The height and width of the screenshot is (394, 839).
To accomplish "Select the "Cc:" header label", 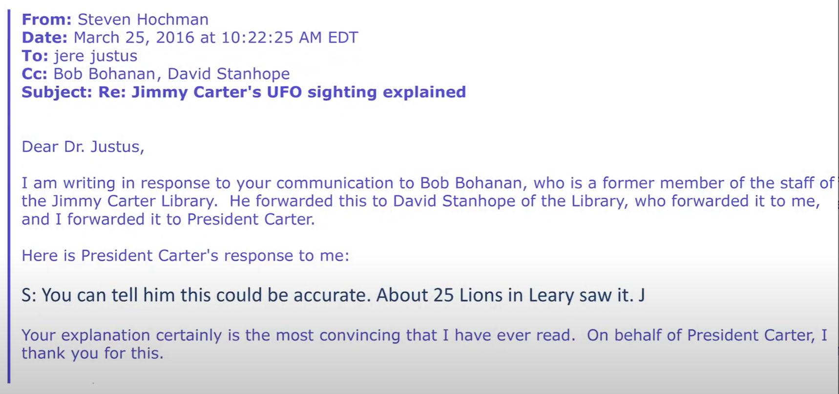I will coord(34,74).
